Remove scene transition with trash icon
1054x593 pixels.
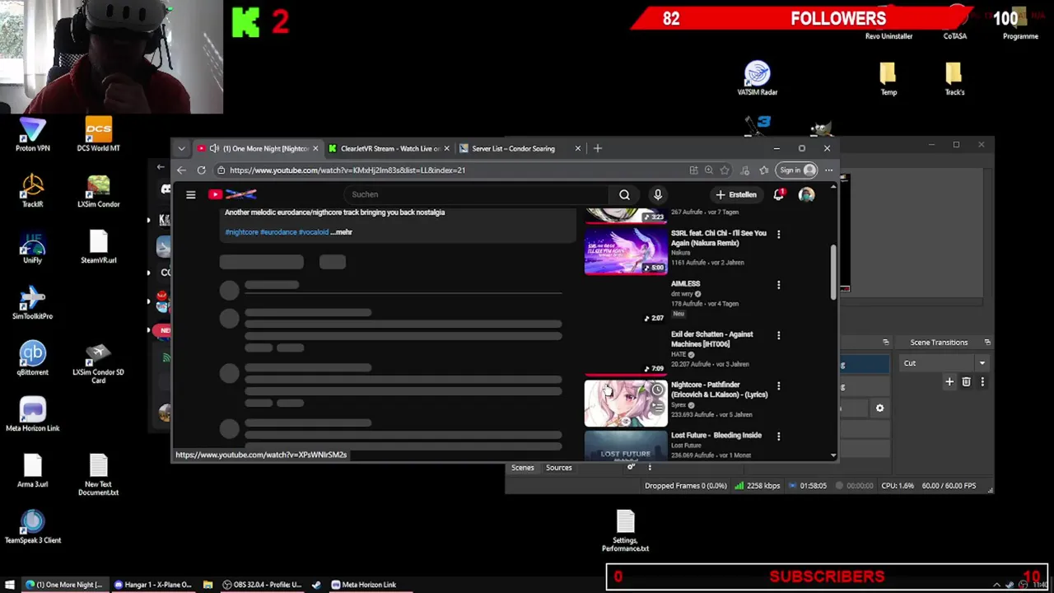click(966, 381)
